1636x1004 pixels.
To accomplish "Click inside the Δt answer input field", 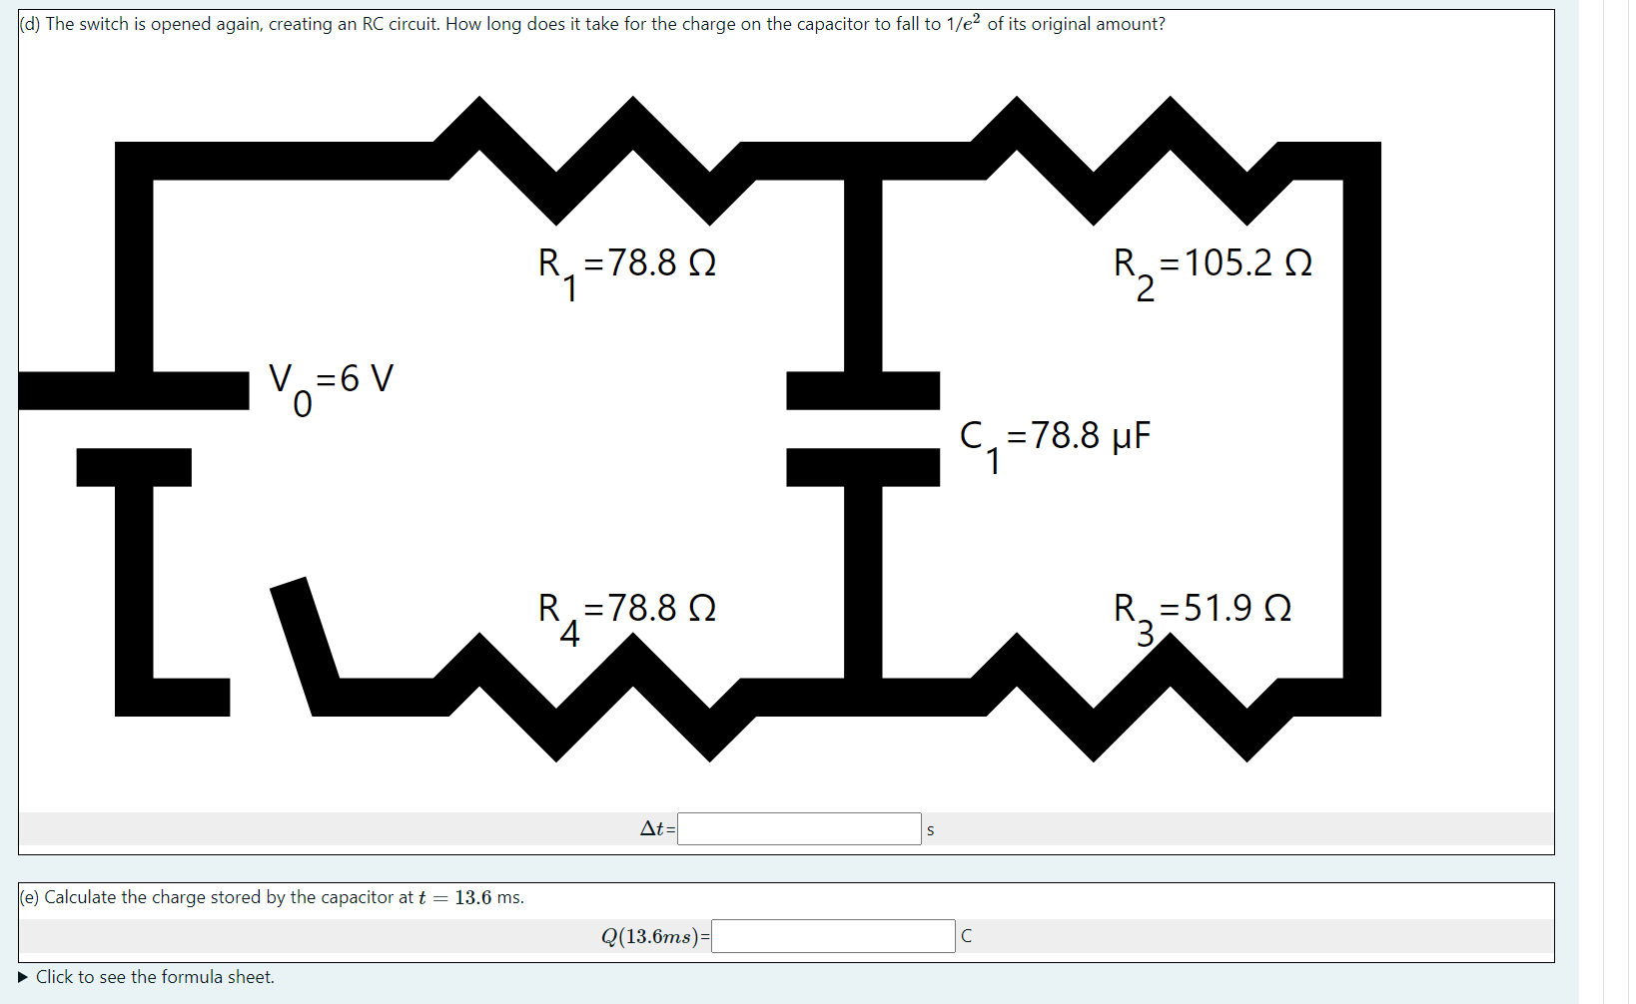I will [x=797, y=828].
